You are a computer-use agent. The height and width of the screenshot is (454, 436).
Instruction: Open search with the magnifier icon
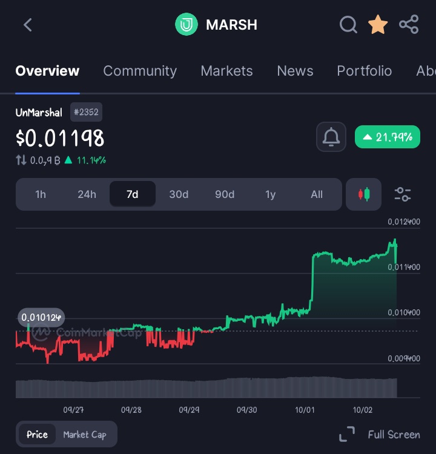point(348,25)
